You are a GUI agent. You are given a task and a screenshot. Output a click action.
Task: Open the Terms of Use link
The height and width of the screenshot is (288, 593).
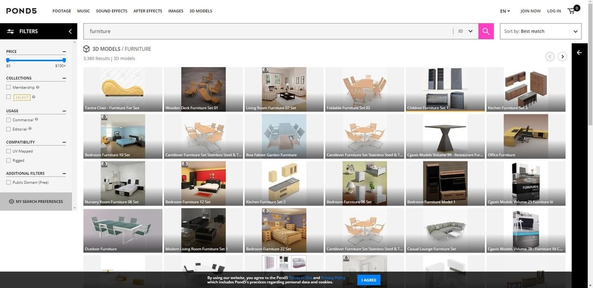[300, 278]
